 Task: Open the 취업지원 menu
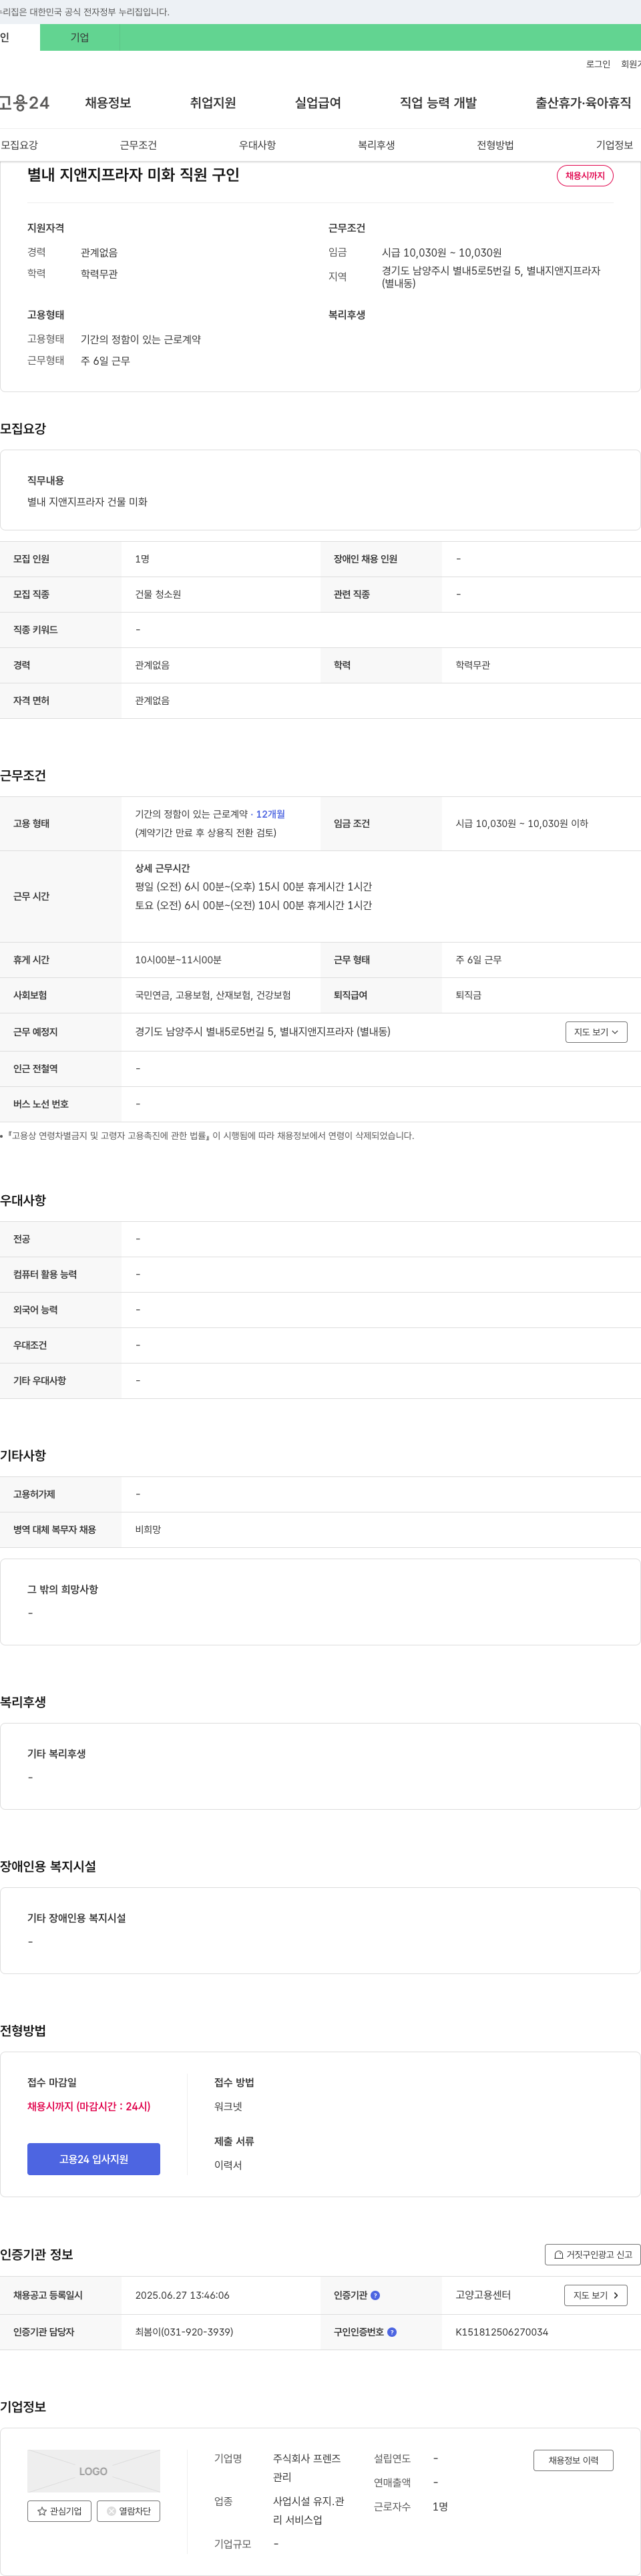tap(213, 103)
